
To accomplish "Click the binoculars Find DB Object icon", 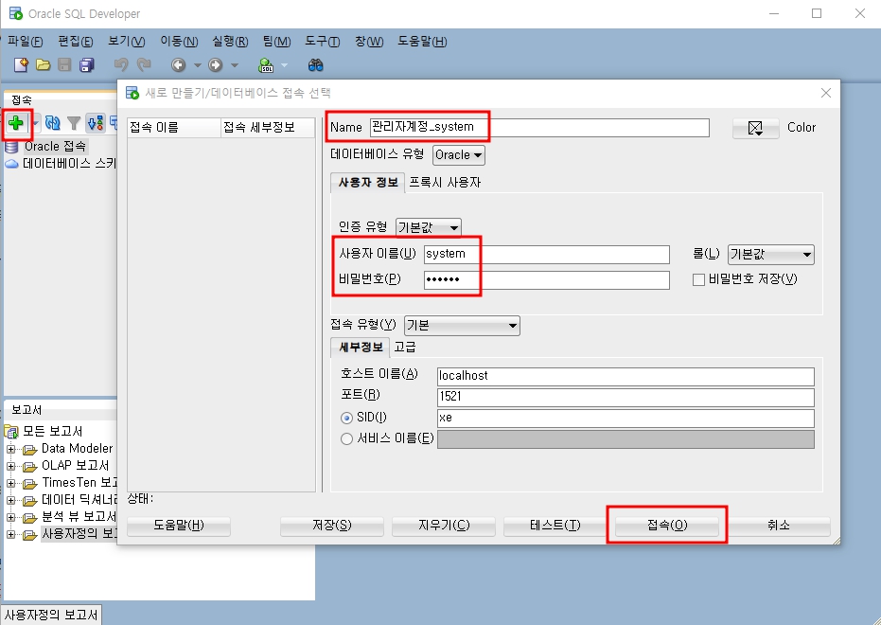I will (316, 65).
